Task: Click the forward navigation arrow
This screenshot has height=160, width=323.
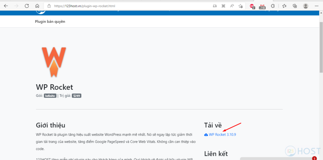Action: (x=16, y=6)
